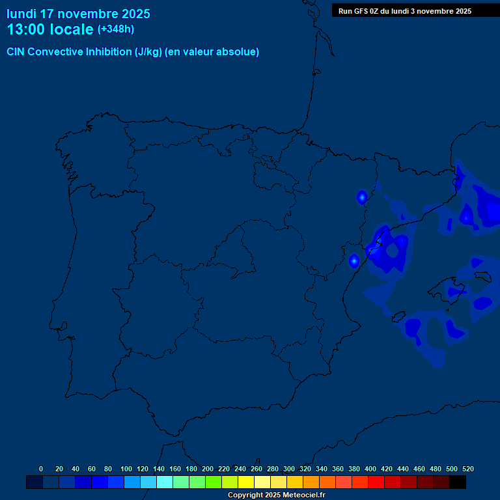Select the light cyan legend swatch
500x500 pixels.
click(x=165, y=482)
